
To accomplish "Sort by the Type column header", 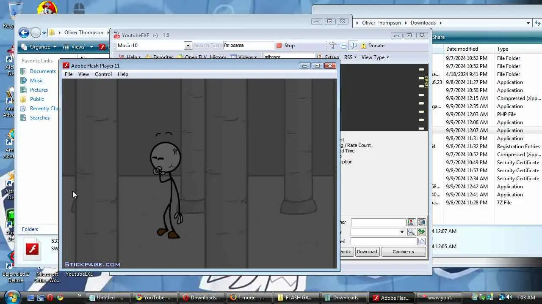I will click(503, 49).
